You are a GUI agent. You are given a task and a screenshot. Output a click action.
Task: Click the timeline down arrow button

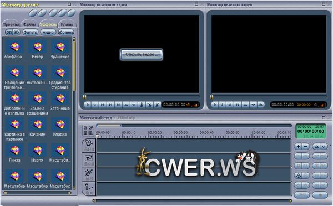point(324,146)
